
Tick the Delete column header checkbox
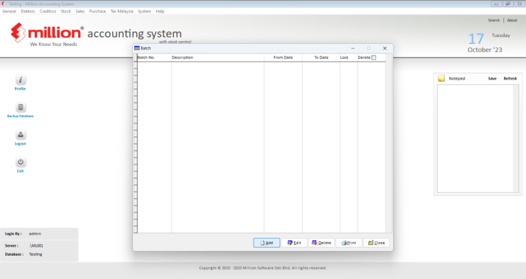pyautogui.click(x=374, y=58)
